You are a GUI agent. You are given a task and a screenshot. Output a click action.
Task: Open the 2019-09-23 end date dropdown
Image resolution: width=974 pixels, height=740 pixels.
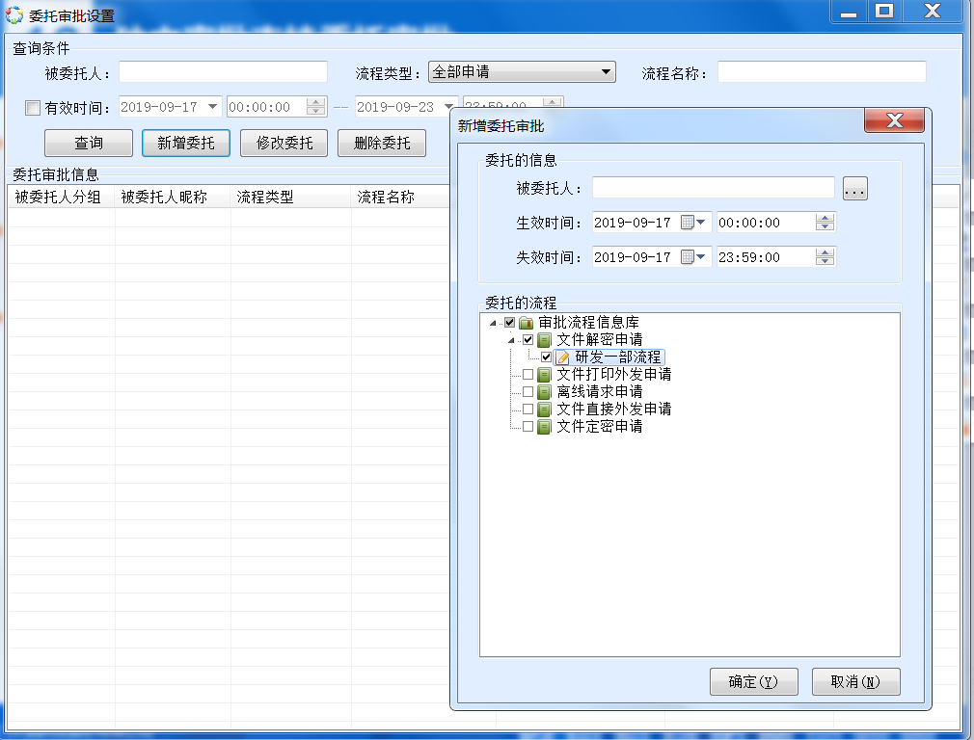pyautogui.click(x=448, y=107)
